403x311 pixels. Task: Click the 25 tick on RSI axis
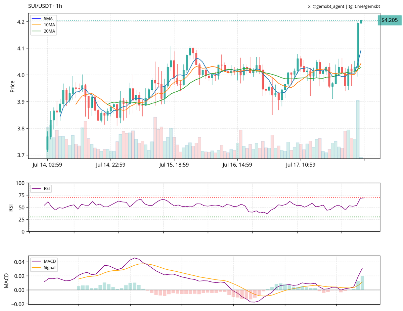tap(22, 219)
